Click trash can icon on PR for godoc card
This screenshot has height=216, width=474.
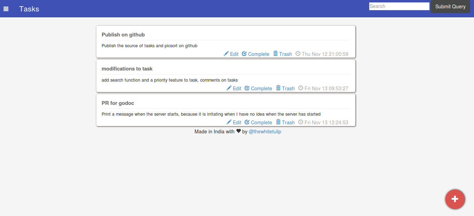[x=278, y=122]
